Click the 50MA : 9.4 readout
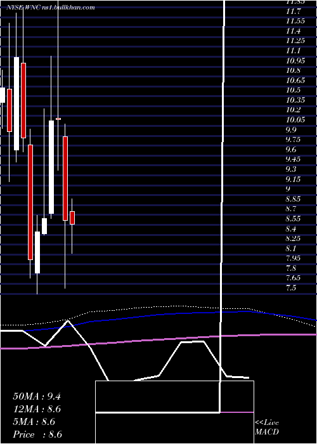Viewport: 317px width, 444px height. [x=37, y=396]
